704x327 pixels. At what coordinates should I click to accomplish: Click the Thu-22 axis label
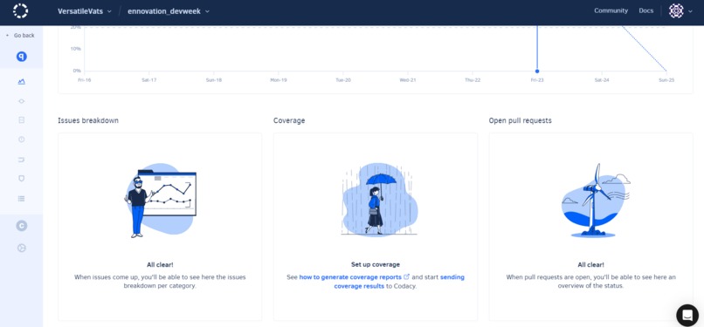[473, 80]
